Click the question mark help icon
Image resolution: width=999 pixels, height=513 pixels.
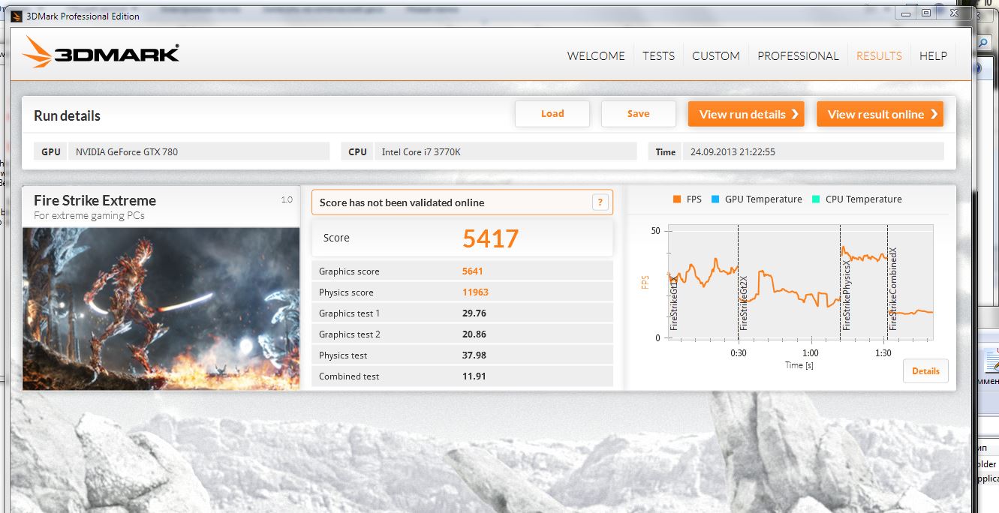point(600,202)
